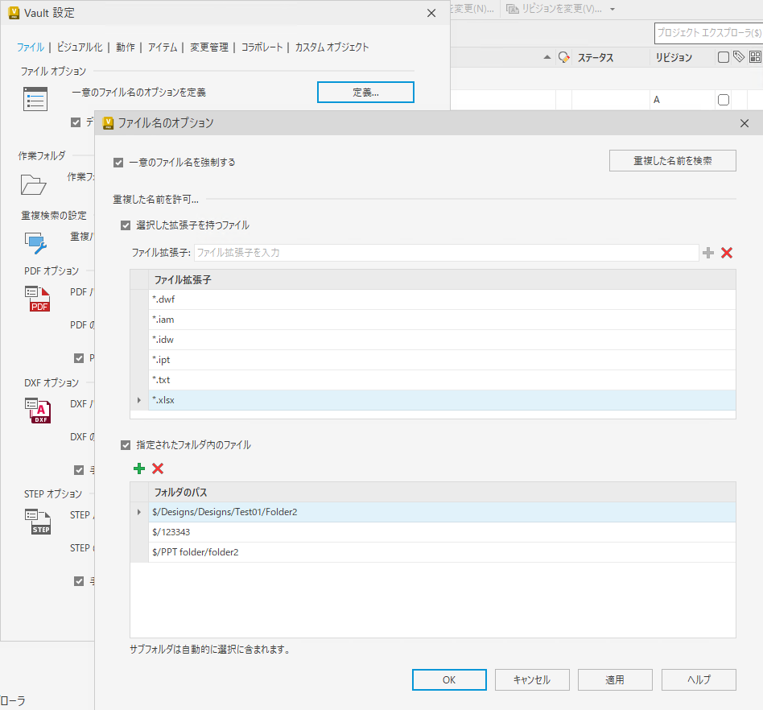Switch to the コラボレート tab
The height and width of the screenshot is (710, 763).
click(x=262, y=47)
